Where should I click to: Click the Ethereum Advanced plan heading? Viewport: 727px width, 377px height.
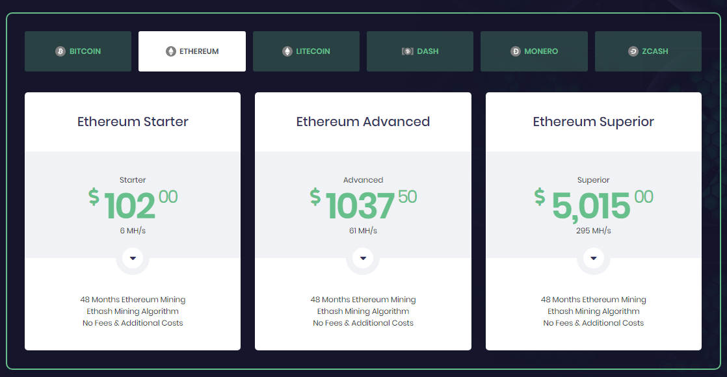pyautogui.click(x=363, y=122)
